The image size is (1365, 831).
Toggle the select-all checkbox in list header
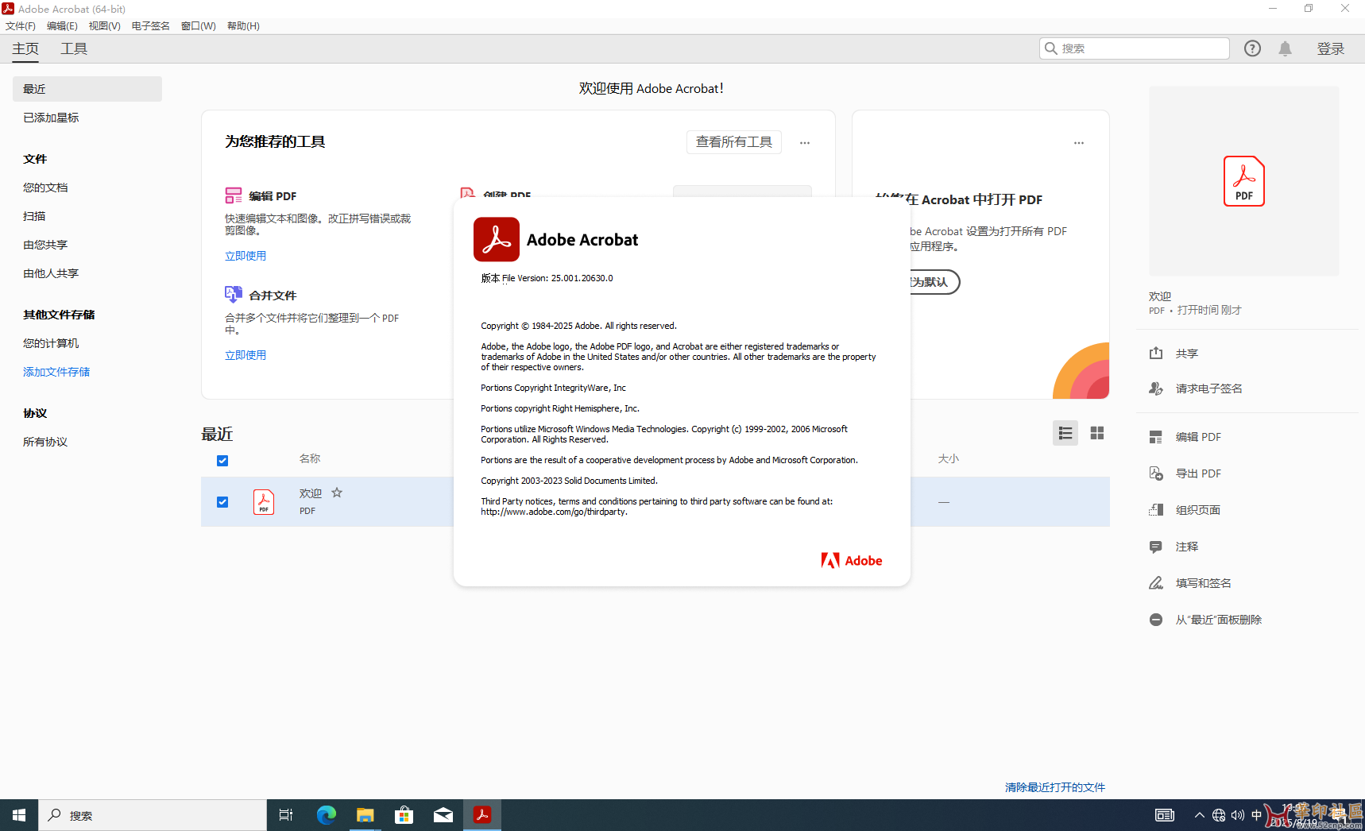pyautogui.click(x=222, y=461)
